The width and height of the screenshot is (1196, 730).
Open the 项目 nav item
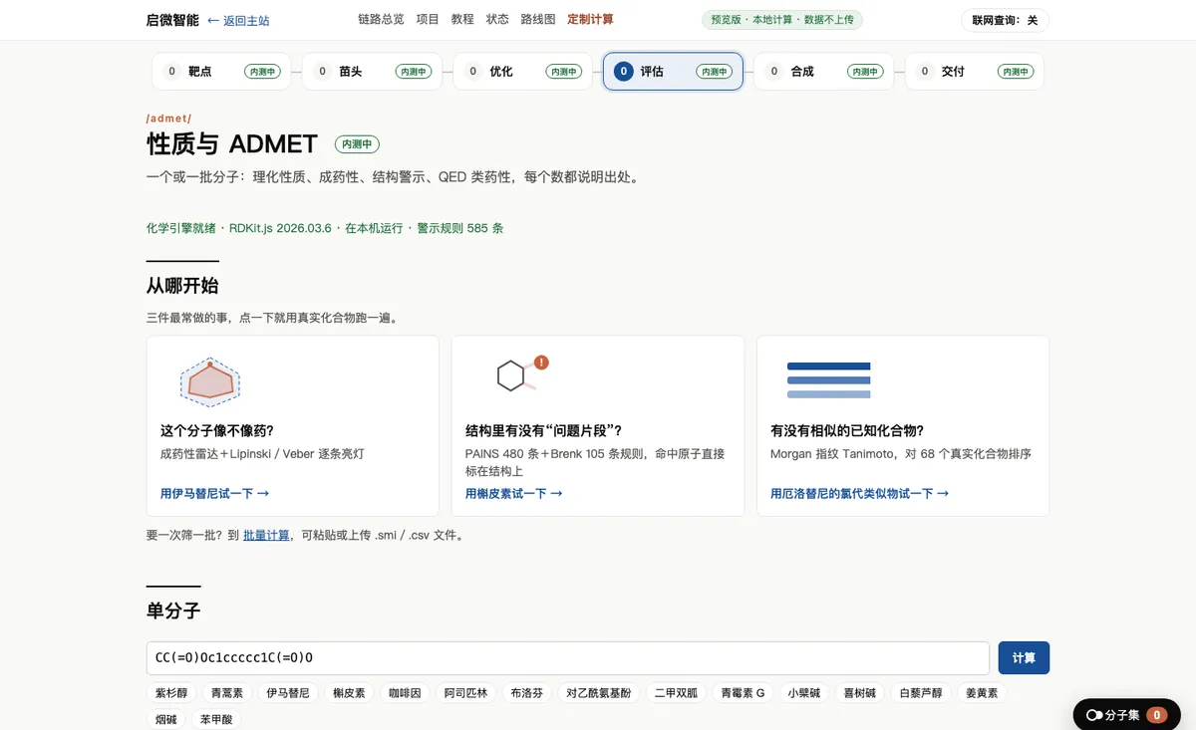click(428, 19)
